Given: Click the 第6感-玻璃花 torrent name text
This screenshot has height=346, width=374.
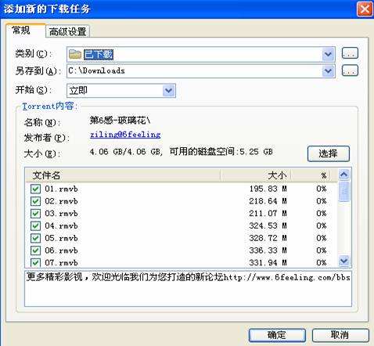Looking at the screenshot, I should 120,121.
